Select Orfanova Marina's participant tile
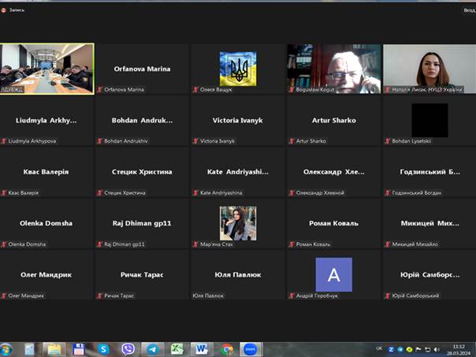476x357 pixels. [x=142, y=69]
